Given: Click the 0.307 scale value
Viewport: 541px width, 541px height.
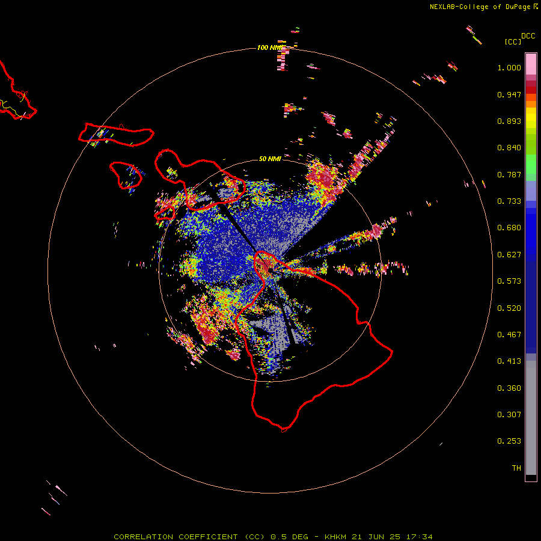Looking at the screenshot, I should (509, 415).
